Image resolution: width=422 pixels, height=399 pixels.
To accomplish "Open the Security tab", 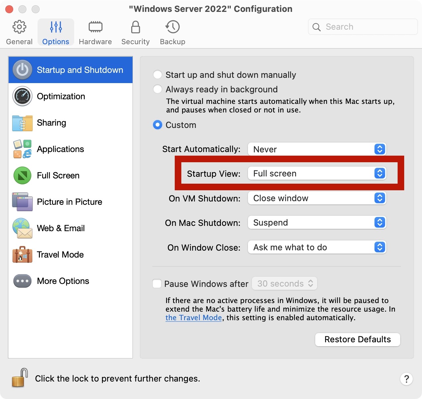I will tap(136, 32).
